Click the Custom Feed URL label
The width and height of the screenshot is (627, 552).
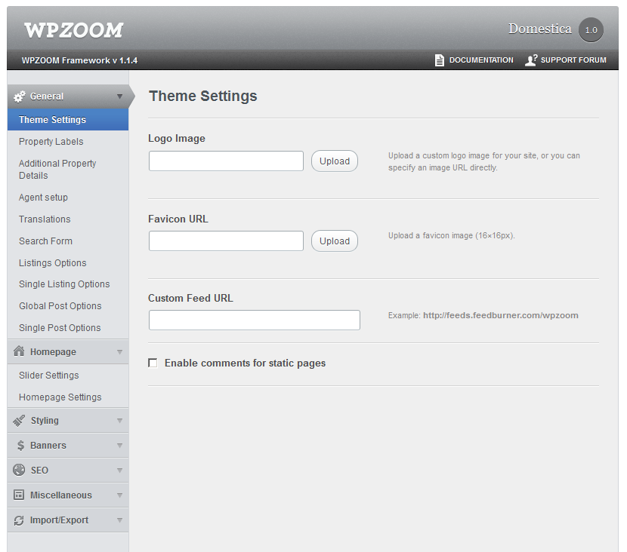pos(190,298)
